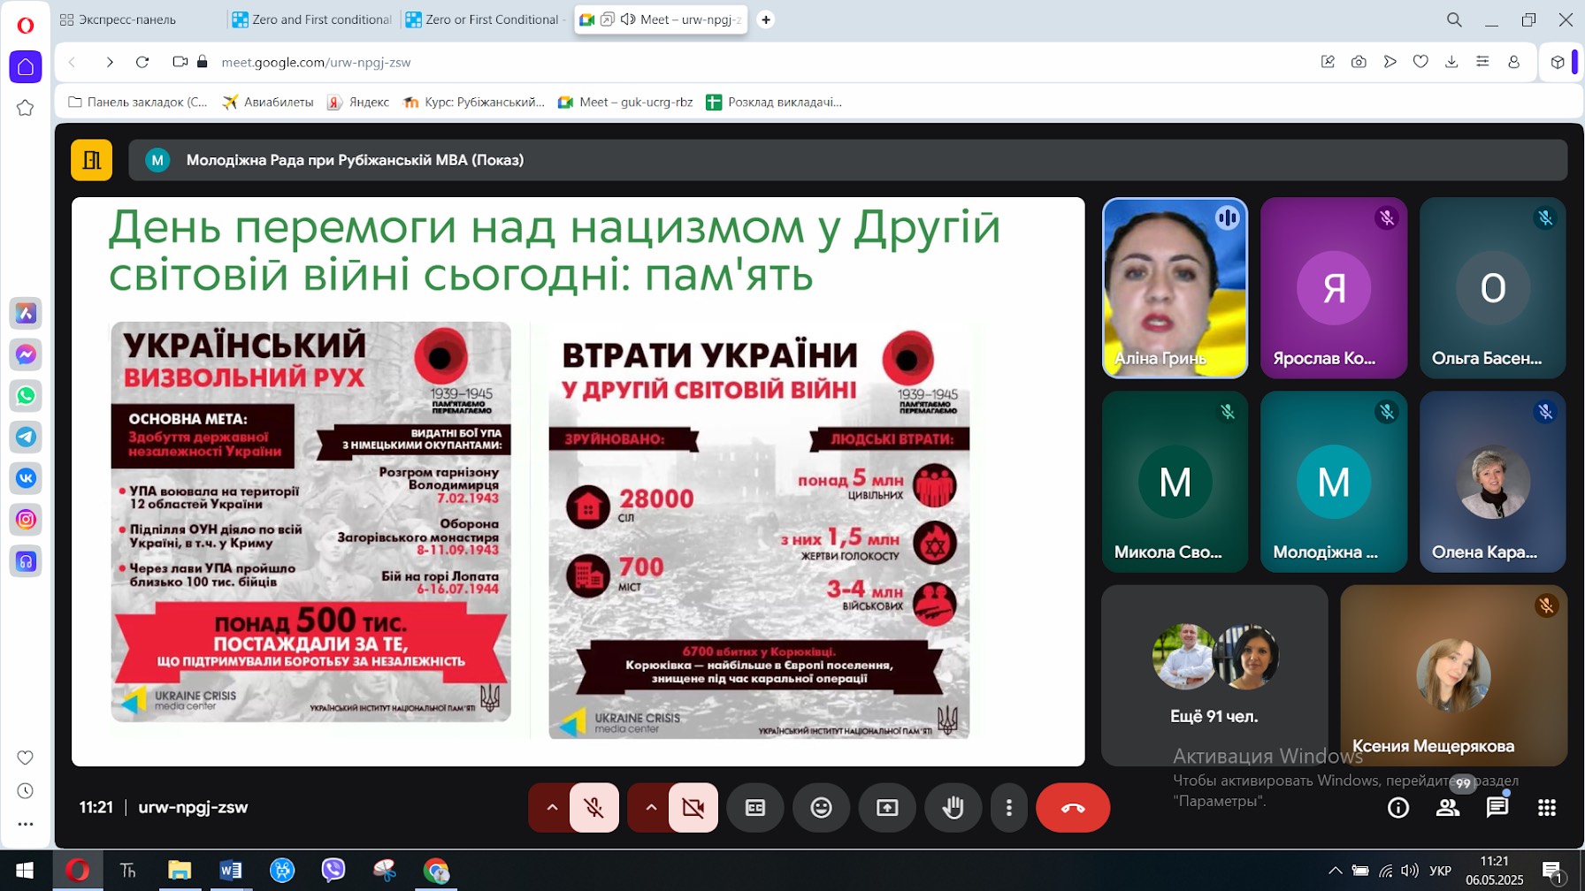Click the Opera menu logo
This screenshot has width=1585, height=891.
(x=26, y=25)
